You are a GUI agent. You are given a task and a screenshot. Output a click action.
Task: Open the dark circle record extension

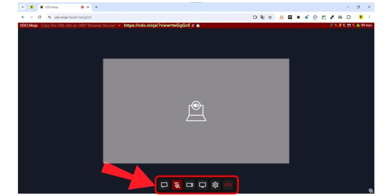tap(298, 17)
